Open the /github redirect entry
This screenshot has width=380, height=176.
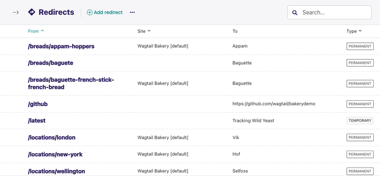[38, 104]
